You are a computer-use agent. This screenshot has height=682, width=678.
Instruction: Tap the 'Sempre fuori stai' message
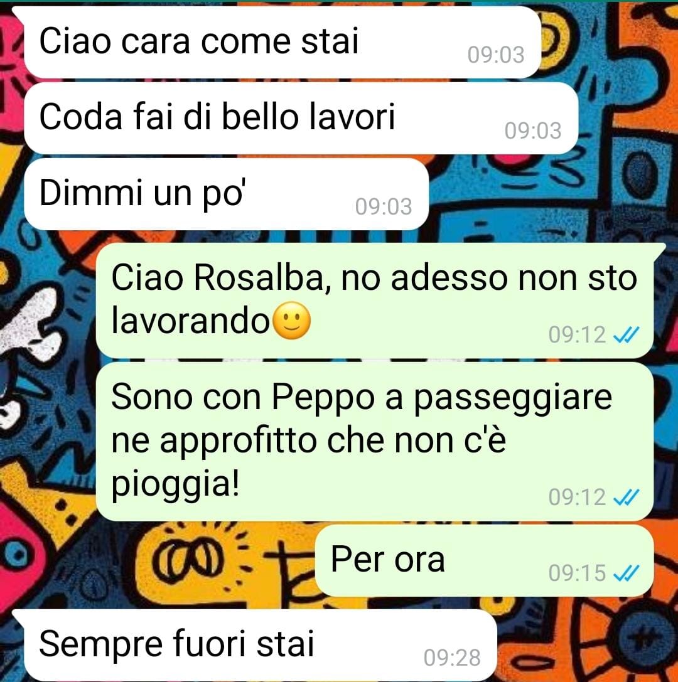[x=261, y=645]
